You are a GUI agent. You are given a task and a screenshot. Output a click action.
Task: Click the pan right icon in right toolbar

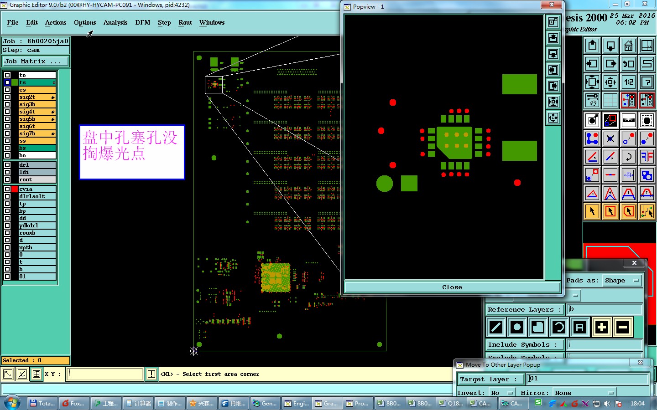tap(610, 64)
